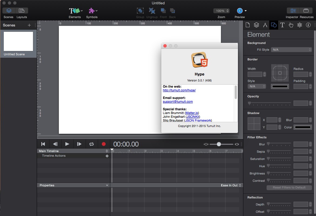This screenshot has width=316, height=216.
Task: Click the Send to Back icon
Action: pos(172,11)
